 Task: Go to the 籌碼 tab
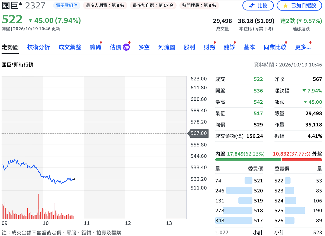tap(96, 47)
